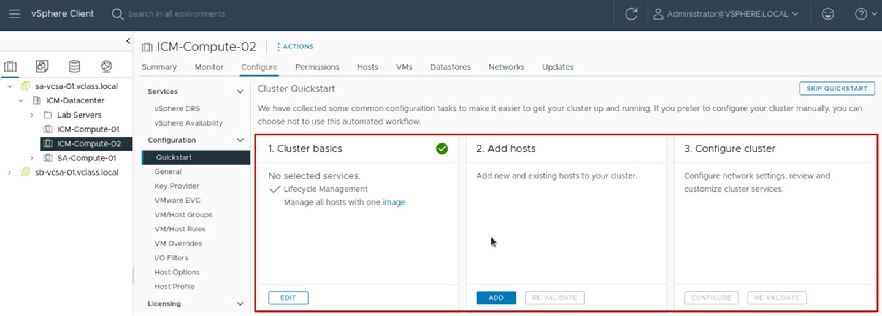Collapse the left navigation pane
The image size is (882, 316).
pyautogui.click(x=128, y=41)
